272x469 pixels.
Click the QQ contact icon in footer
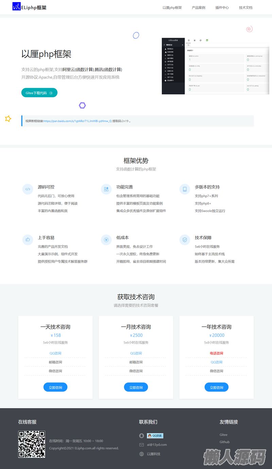141,436
